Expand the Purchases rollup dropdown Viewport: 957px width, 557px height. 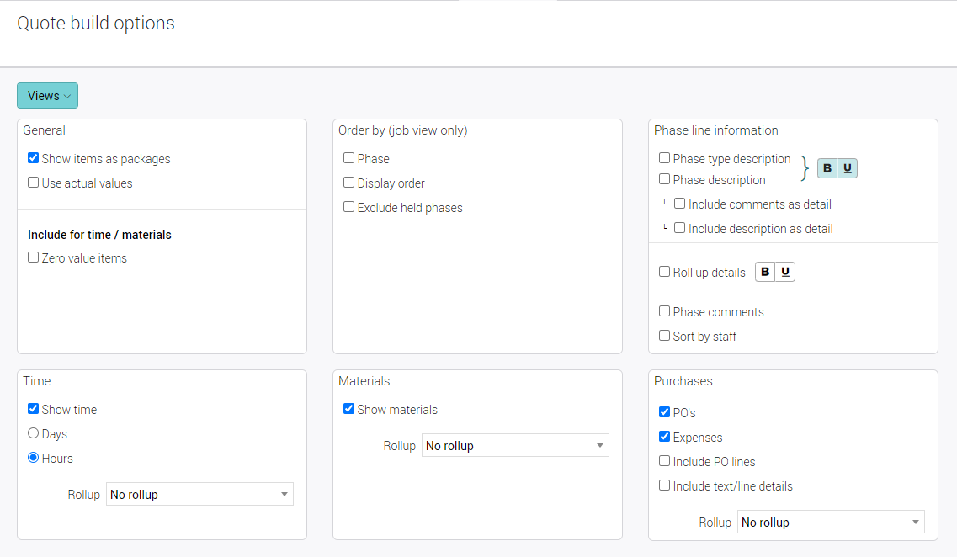click(x=831, y=523)
